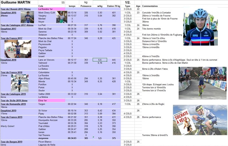Screen dimensions: 228x146
Task: Open the Tour de France 2017 link
Action: pos(11,38)
